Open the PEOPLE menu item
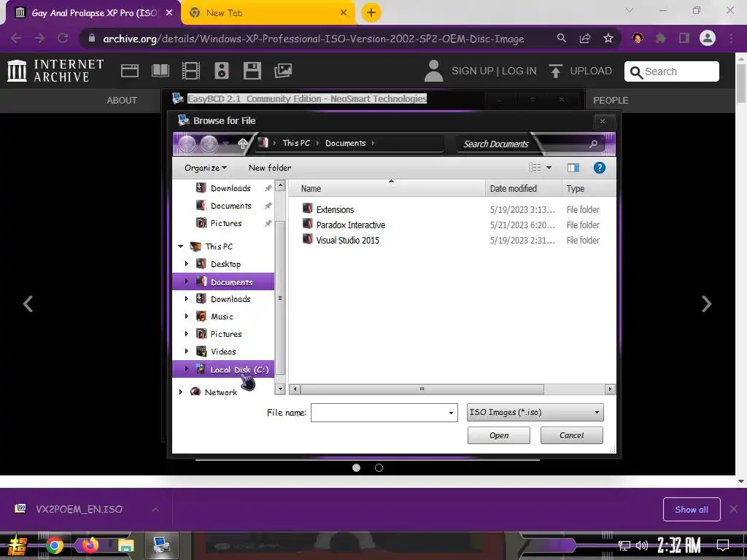 tap(611, 101)
